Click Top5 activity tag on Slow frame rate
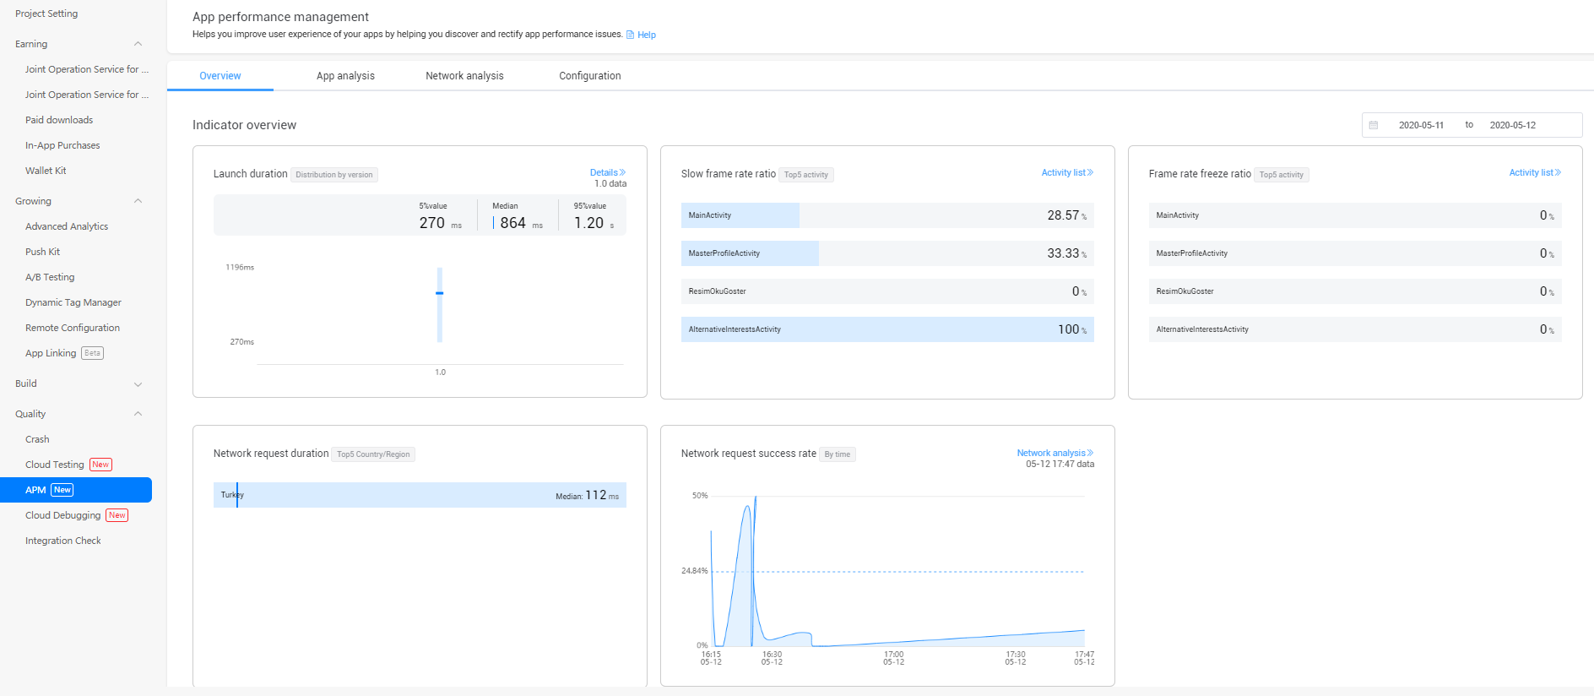 [x=806, y=175]
